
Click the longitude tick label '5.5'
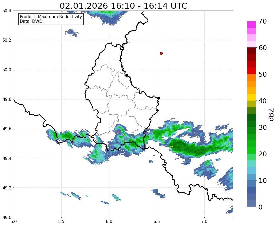(61, 222)
